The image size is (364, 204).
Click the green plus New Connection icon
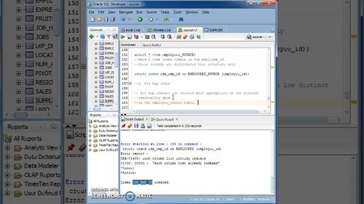tap(92, 37)
